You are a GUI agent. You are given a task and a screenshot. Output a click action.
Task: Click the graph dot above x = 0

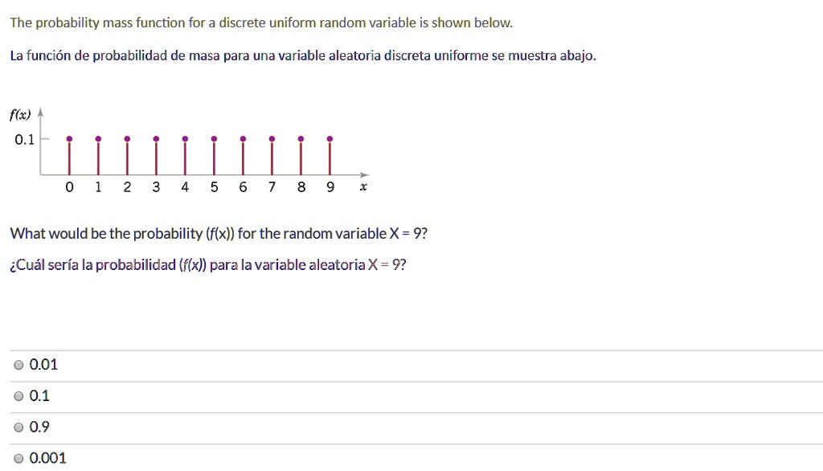point(69,138)
